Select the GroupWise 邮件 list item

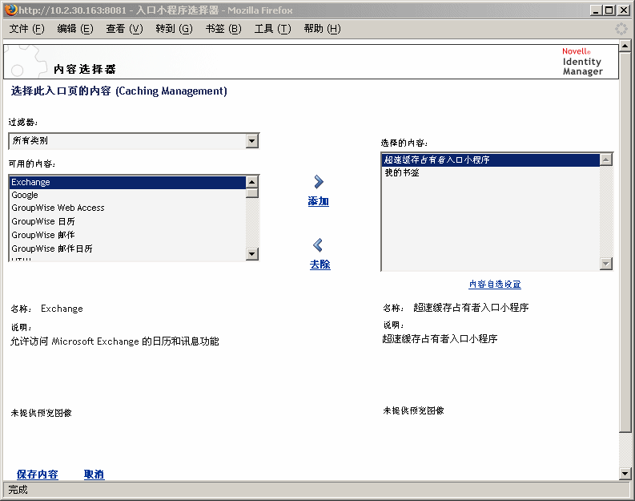[127, 235]
